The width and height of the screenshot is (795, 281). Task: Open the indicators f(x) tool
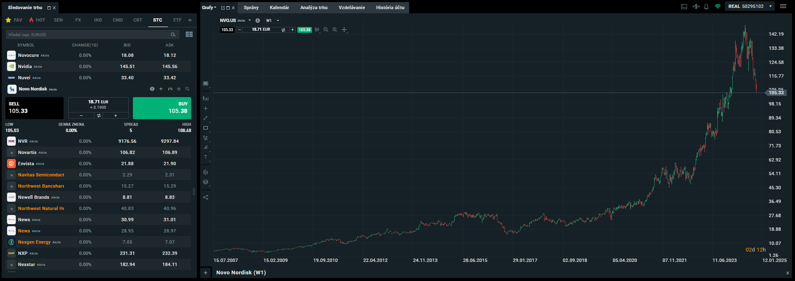tap(206, 98)
